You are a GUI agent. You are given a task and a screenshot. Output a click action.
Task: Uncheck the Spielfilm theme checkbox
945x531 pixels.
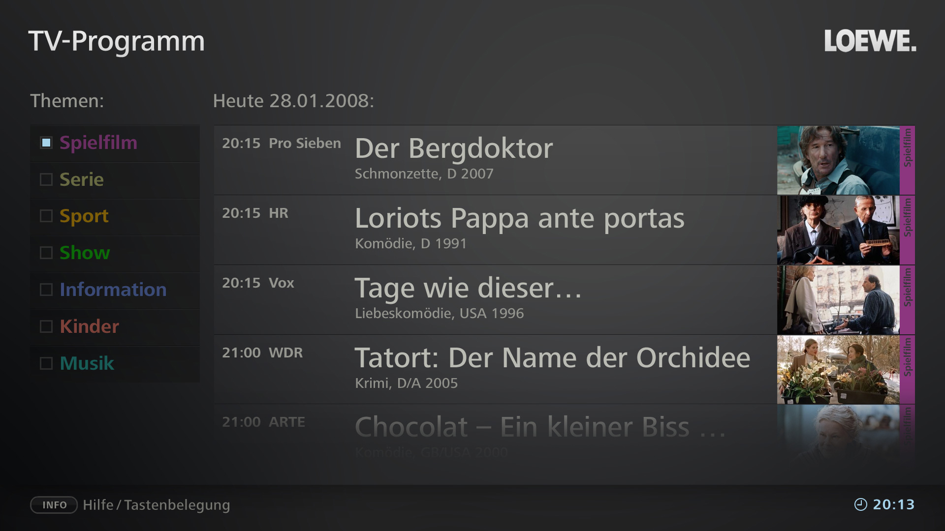(46, 143)
